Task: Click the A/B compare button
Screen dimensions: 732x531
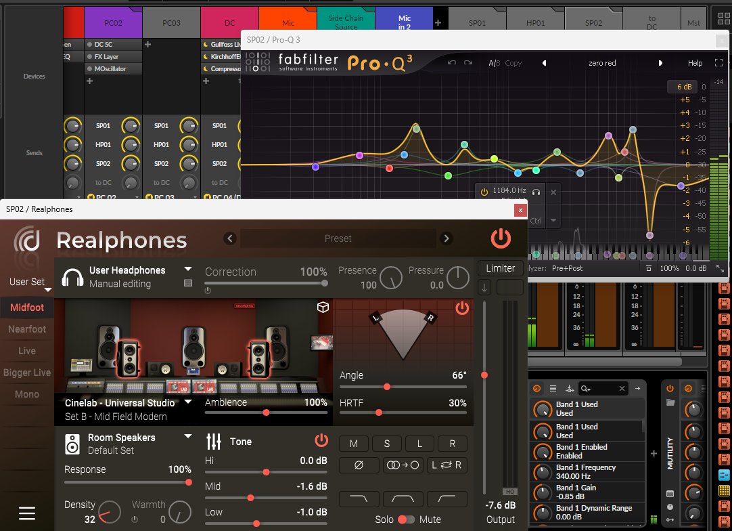Action: [x=494, y=62]
